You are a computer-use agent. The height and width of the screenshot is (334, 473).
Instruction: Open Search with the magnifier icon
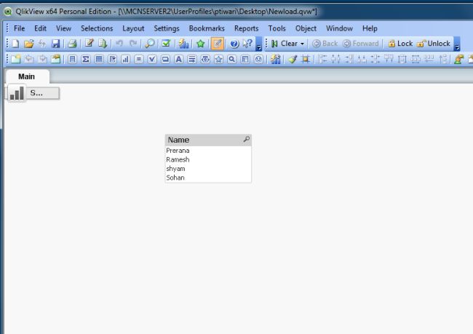pos(150,44)
